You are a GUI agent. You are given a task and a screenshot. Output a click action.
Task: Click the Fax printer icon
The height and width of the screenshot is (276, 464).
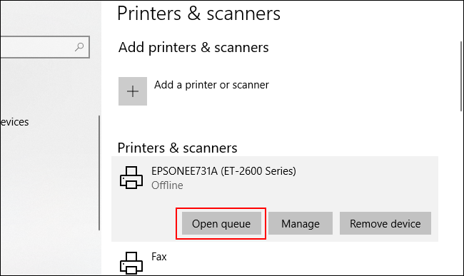click(131, 262)
